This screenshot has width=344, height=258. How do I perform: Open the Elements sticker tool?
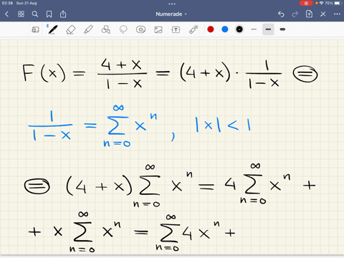(x=140, y=29)
